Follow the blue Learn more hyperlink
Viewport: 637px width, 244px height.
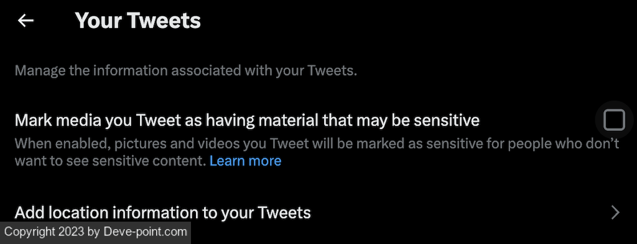tap(245, 161)
